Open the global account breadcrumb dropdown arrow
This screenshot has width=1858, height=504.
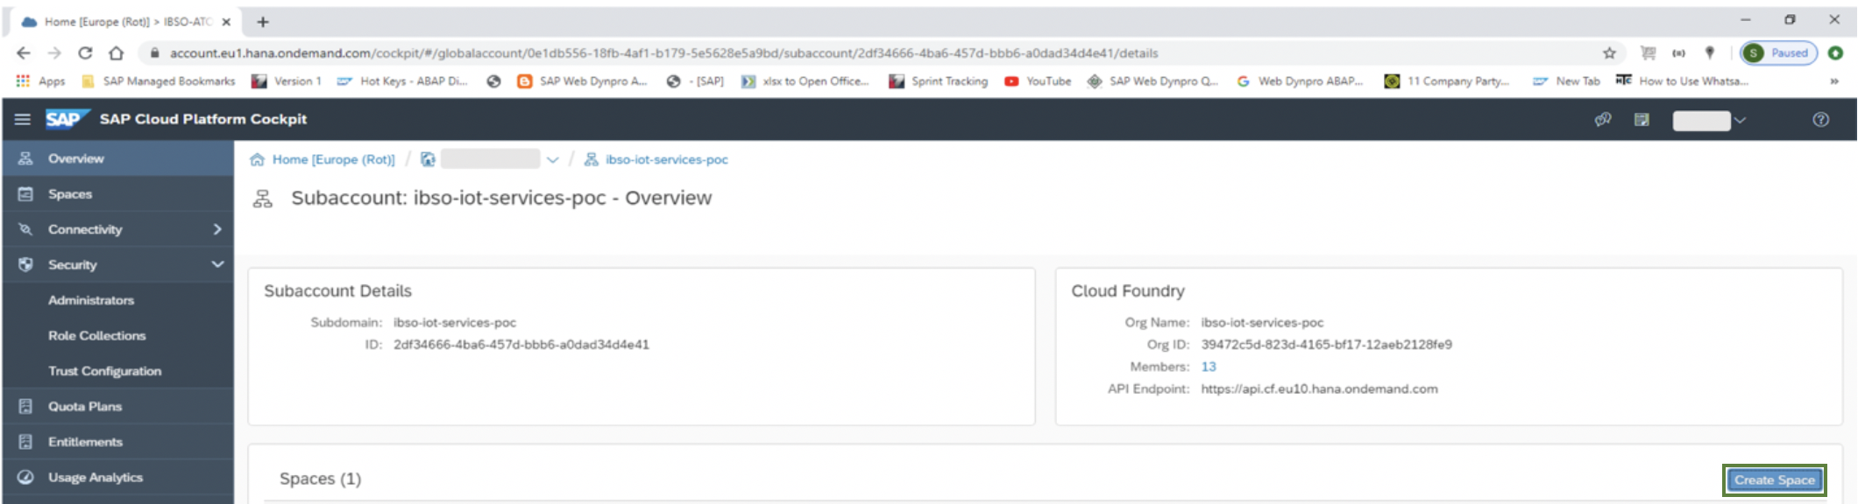pos(553,159)
